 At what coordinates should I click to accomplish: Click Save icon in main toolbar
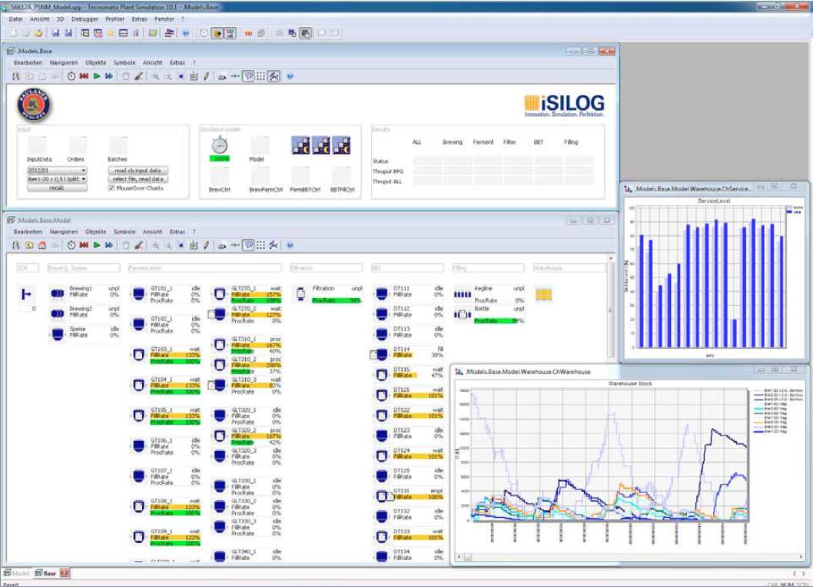point(55,33)
